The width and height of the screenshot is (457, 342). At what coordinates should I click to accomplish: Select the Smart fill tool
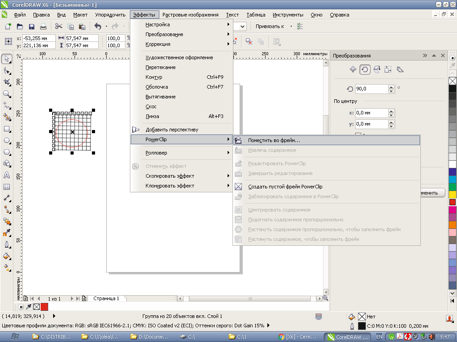click(x=7, y=117)
